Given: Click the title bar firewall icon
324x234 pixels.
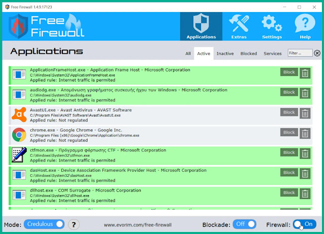Looking at the screenshot, I should 7,7.
